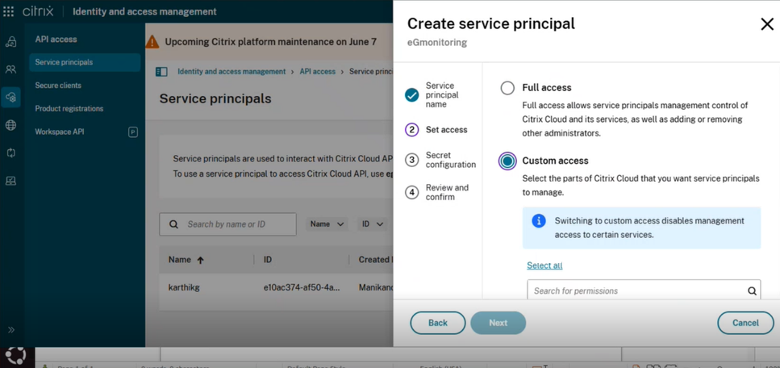Select the Full access radio button
This screenshot has height=368, width=780.
pyautogui.click(x=507, y=88)
